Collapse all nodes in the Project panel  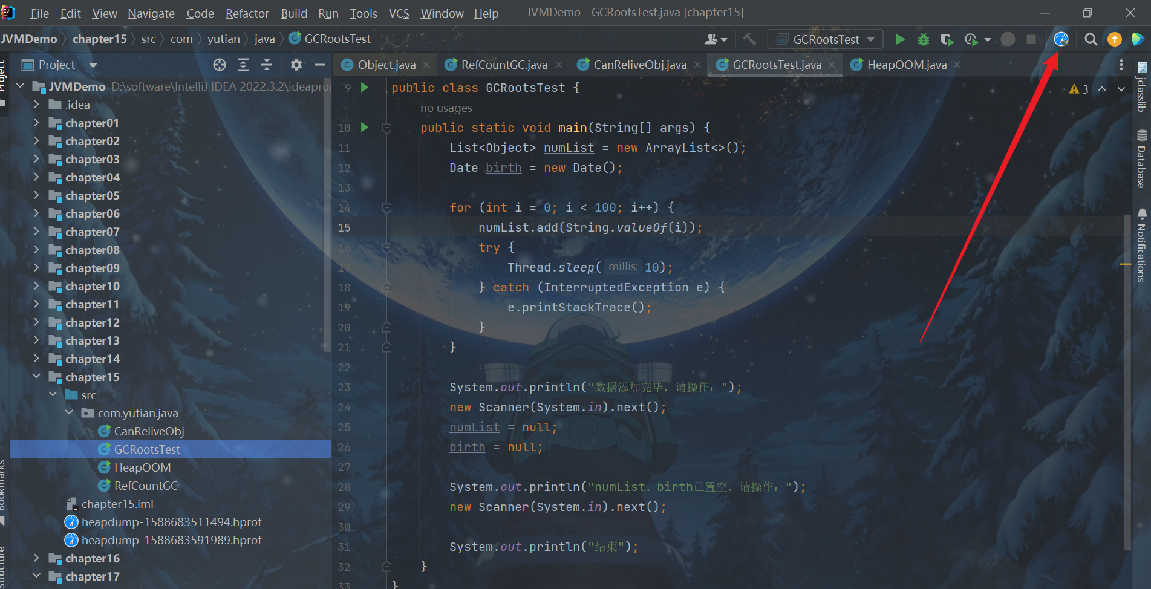click(x=267, y=65)
